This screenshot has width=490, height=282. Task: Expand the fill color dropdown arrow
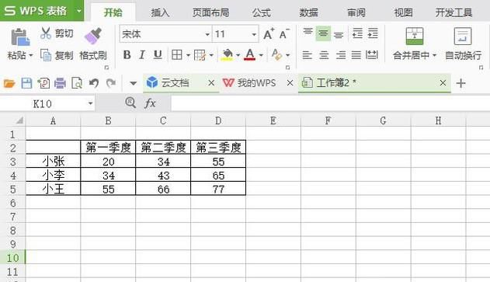pos(238,56)
